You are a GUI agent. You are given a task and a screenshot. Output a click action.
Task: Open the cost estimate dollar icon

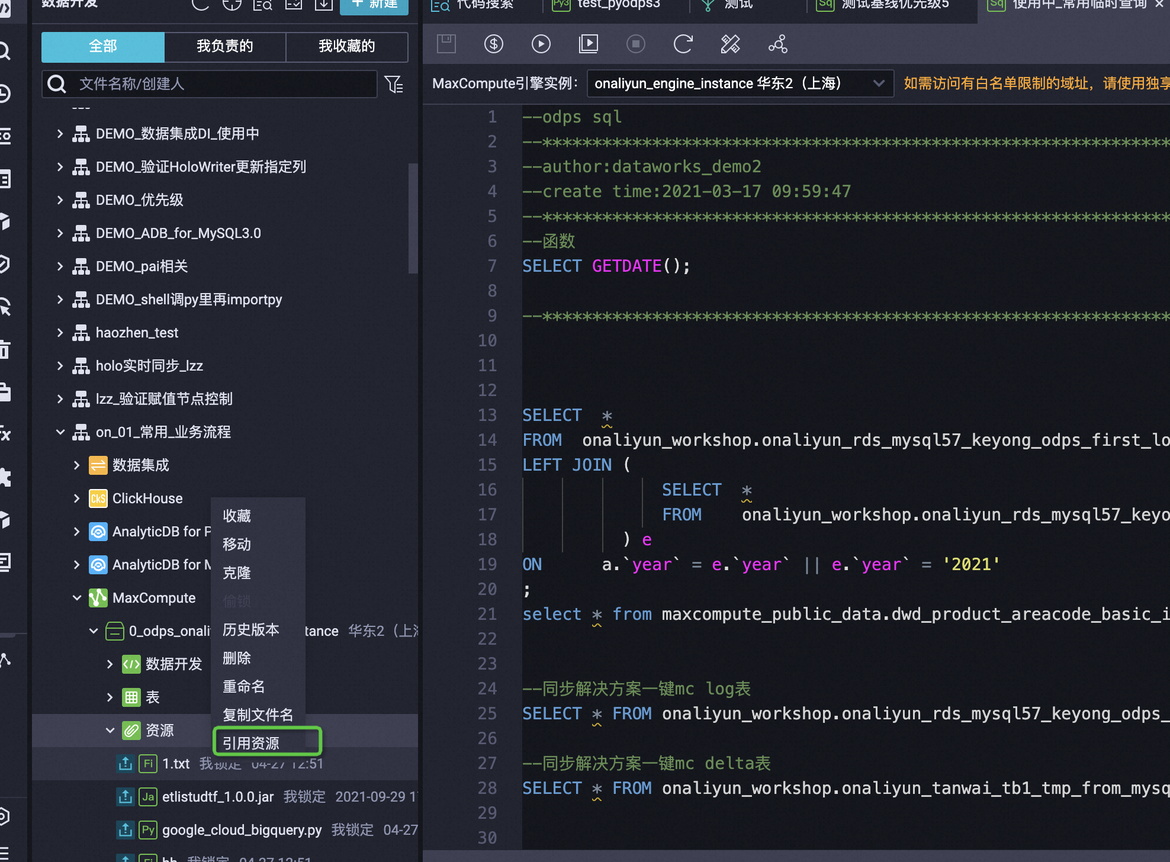(494, 44)
